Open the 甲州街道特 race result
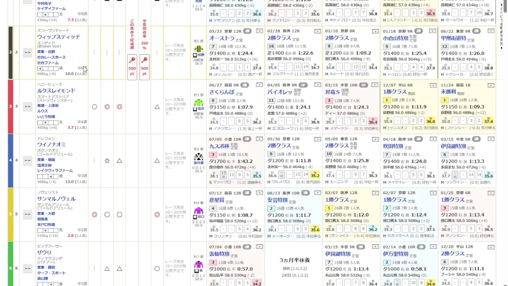508x286 pixels. click(x=454, y=39)
